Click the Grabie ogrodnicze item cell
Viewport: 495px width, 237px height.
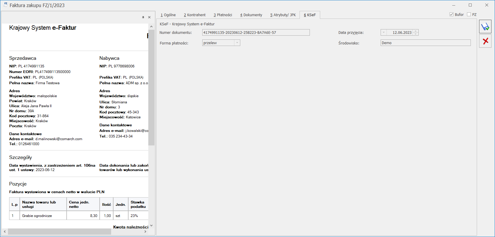[43, 216]
